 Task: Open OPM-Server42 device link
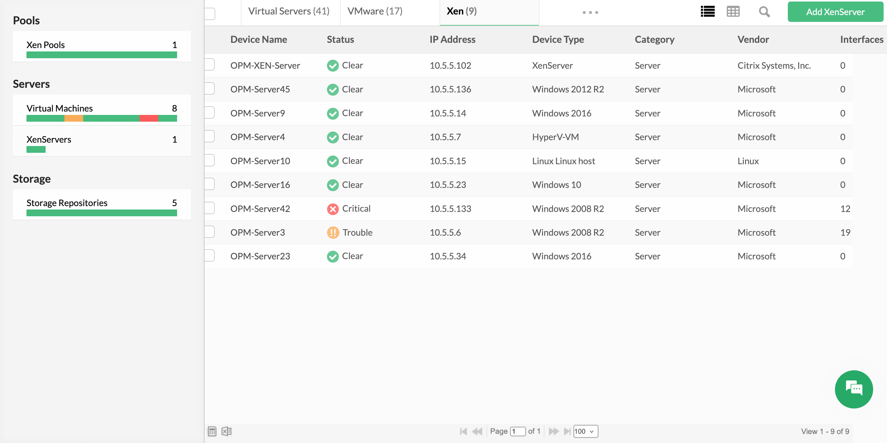coord(260,209)
